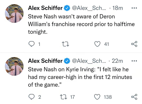Click the @Alex_Sch... handle on first tweet

89,8
